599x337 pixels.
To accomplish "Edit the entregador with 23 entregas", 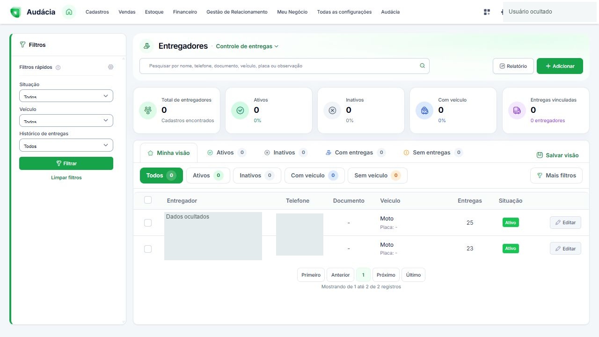I will pyautogui.click(x=565, y=249).
